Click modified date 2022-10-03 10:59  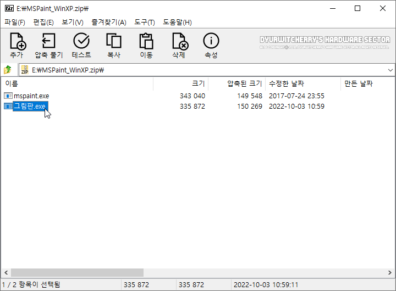(296, 107)
